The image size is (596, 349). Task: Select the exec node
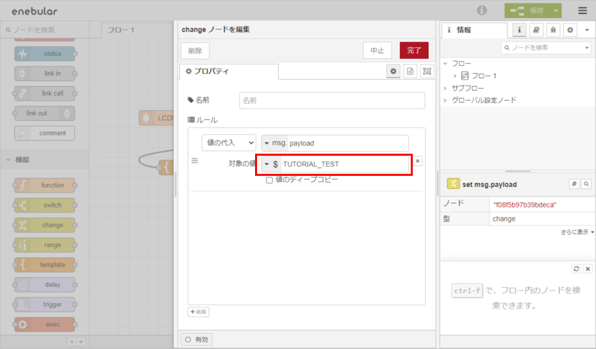[x=45, y=324]
